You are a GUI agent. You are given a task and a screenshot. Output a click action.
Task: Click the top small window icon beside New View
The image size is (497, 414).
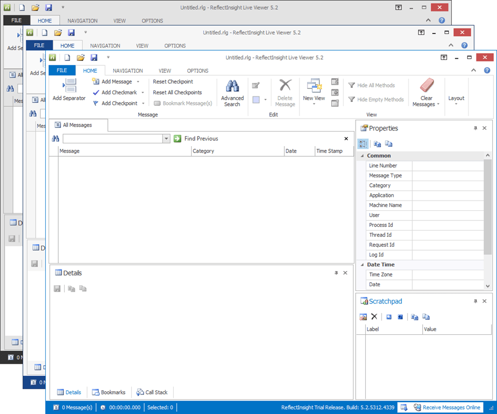tap(335, 81)
